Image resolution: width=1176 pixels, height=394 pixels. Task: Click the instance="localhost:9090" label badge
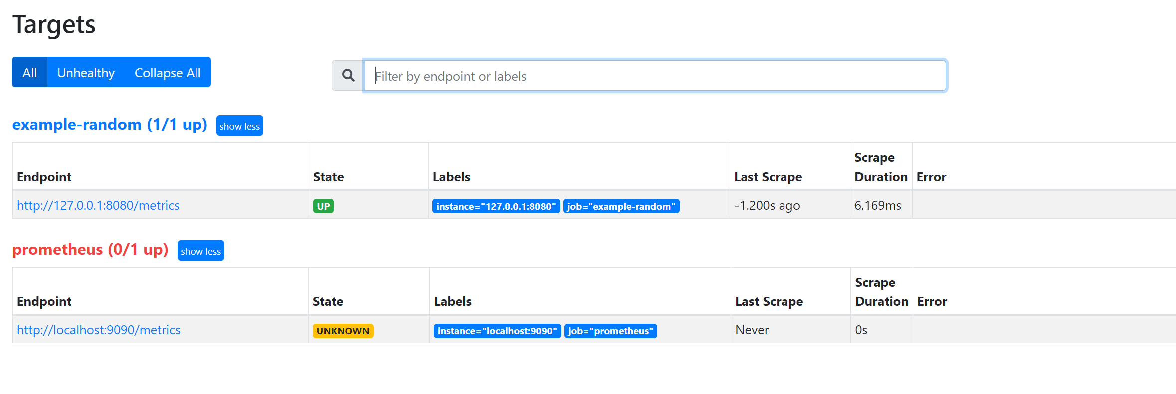coord(497,331)
